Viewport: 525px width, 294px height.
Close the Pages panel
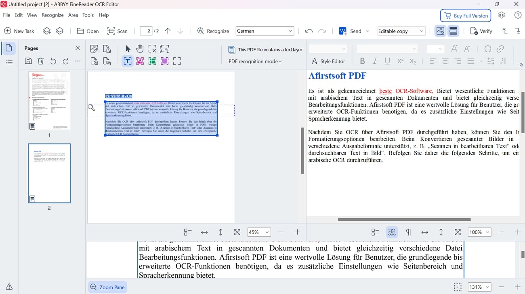point(78,48)
